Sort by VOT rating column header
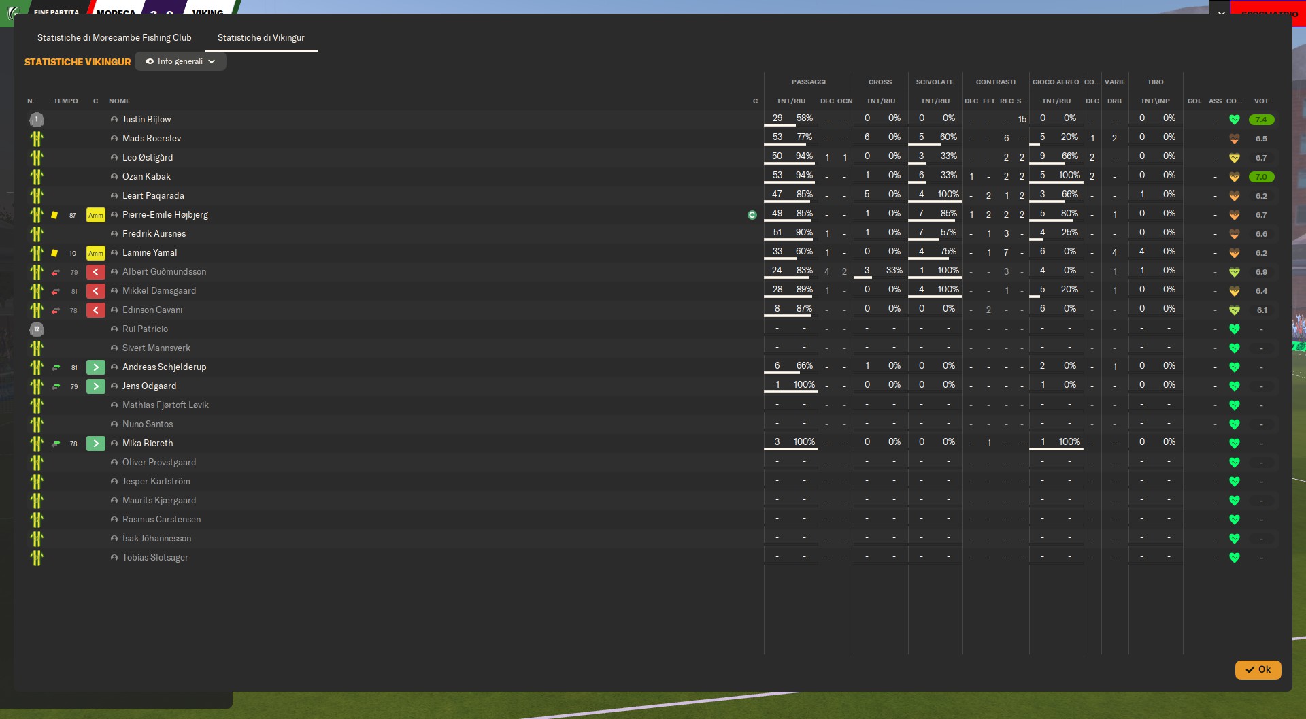The width and height of the screenshot is (1306, 719). (1261, 101)
